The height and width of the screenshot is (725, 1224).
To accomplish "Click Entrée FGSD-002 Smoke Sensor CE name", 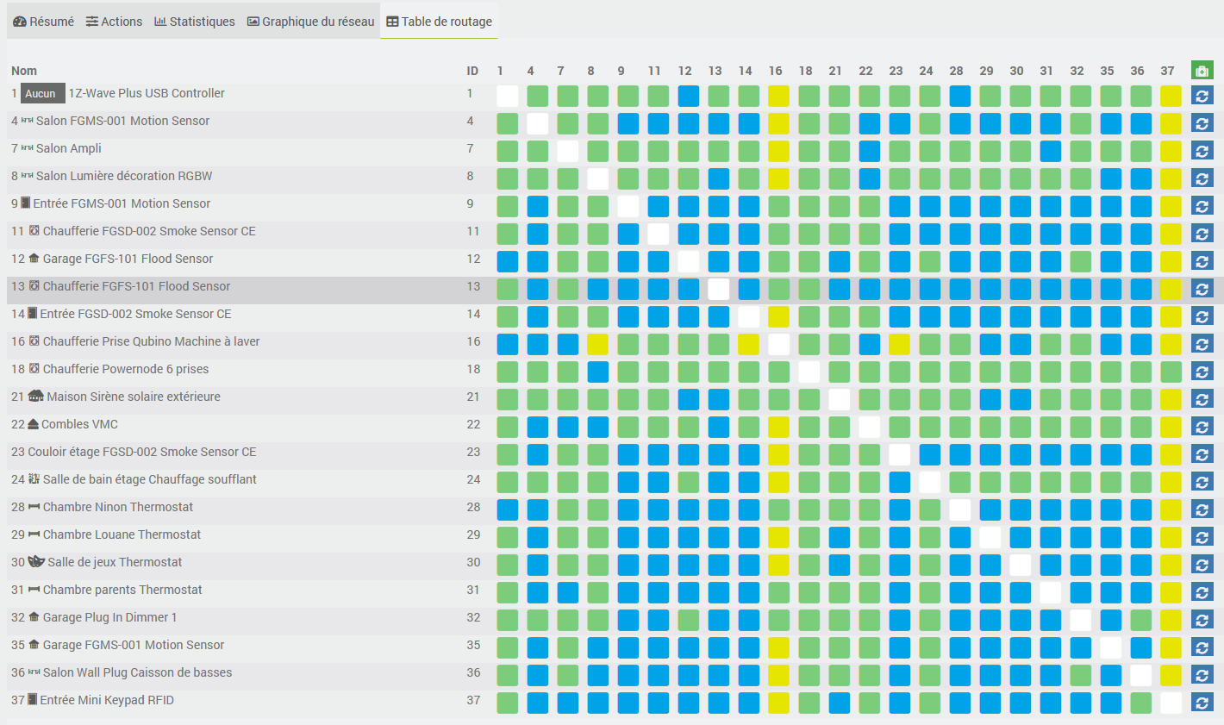I will [x=135, y=314].
